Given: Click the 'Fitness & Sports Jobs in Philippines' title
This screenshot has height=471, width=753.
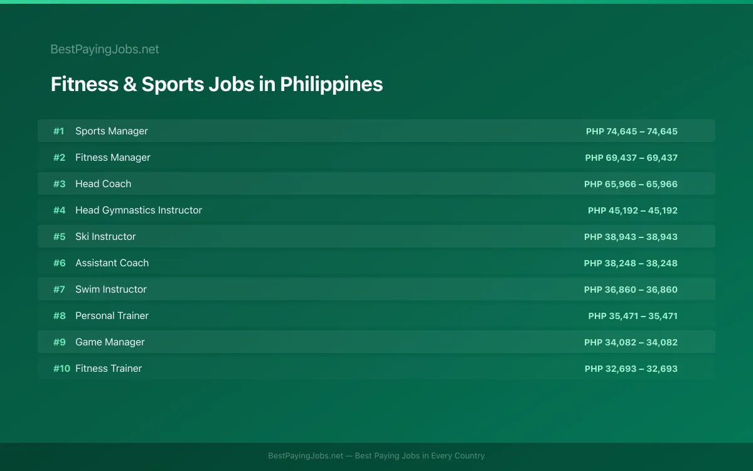Looking at the screenshot, I should coord(216,84).
